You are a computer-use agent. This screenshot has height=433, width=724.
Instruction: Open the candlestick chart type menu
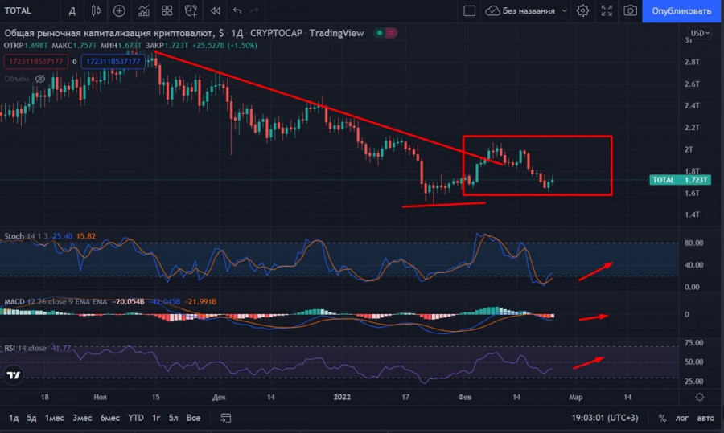point(96,11)
